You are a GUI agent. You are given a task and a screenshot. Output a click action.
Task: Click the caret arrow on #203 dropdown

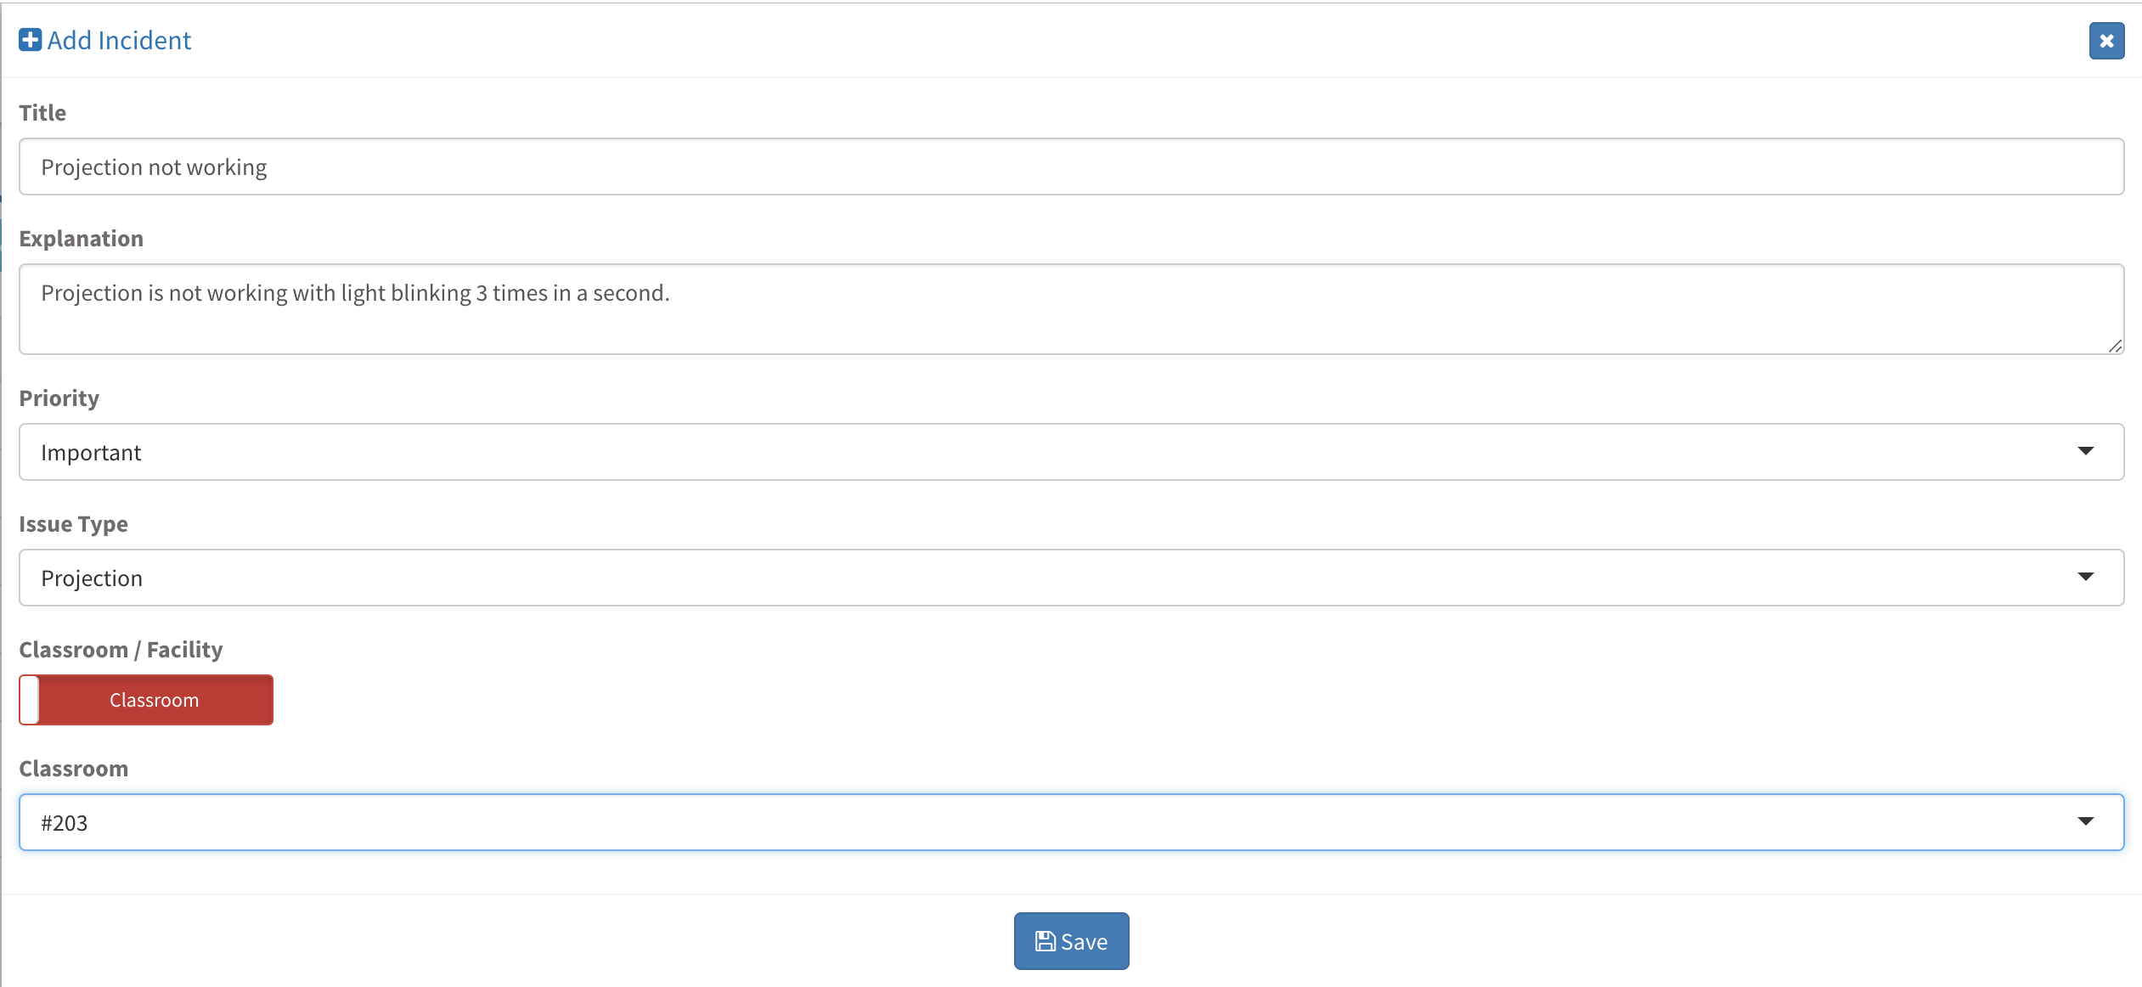(x=2085, y=821)
